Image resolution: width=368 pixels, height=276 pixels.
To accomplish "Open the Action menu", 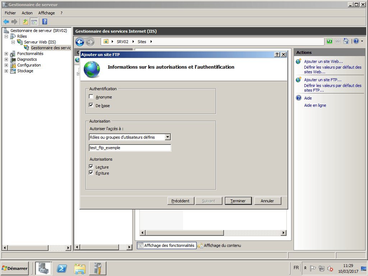I will pos(27,13).
